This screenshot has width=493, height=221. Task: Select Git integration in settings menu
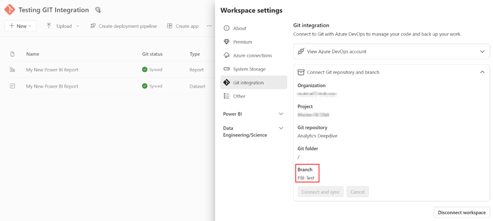(x=254, y=82)
